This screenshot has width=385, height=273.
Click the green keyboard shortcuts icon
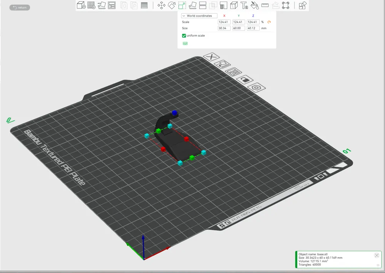185,44
